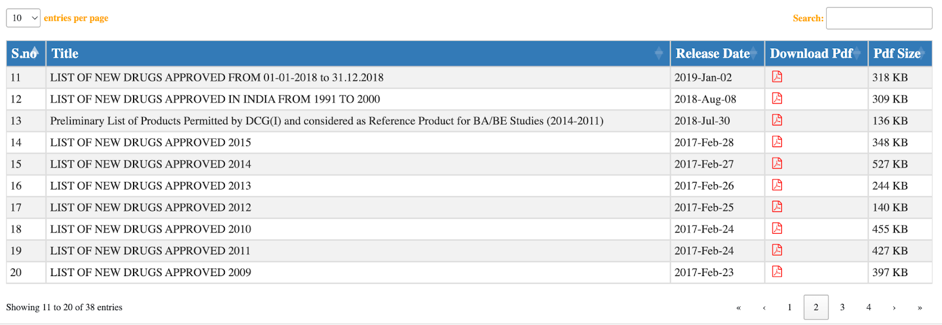
Task: Sort table by Pdf Size column
Action: point(900,54)
